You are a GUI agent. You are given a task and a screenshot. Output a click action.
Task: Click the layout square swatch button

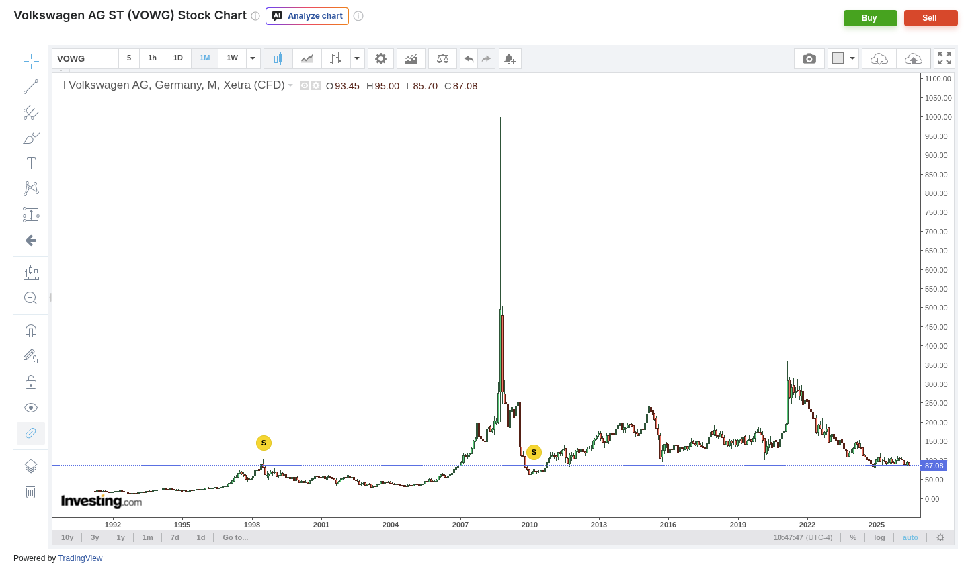tap(838, 58)
